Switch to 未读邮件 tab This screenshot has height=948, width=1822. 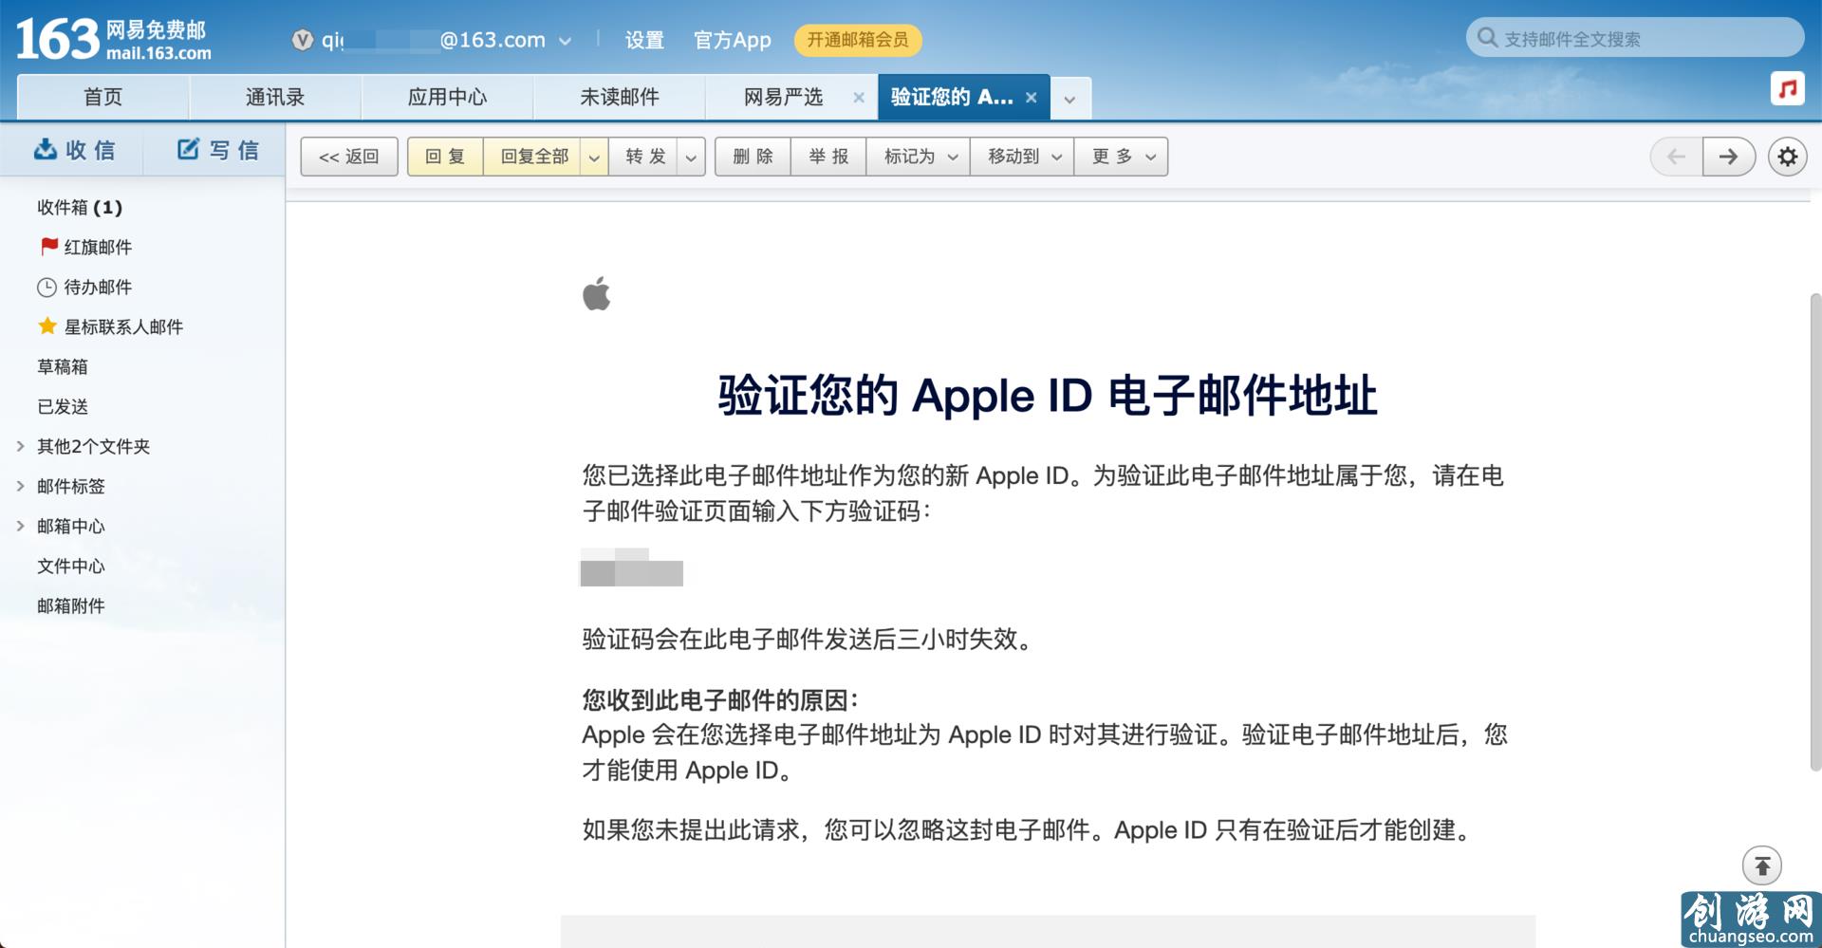click(x=620, y=97)
